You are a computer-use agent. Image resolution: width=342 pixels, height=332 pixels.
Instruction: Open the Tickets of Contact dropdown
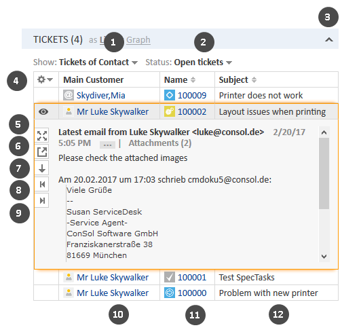98,62
